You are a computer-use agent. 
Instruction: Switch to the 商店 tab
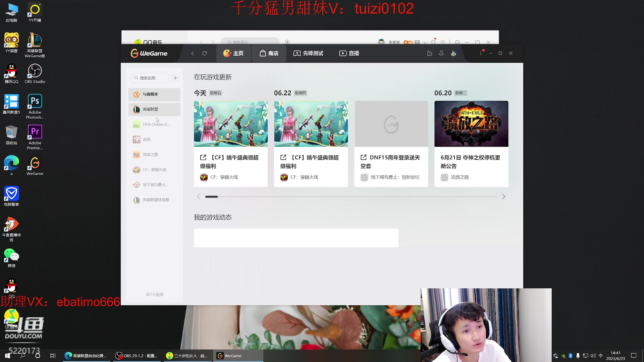click(x=269, y=53)
